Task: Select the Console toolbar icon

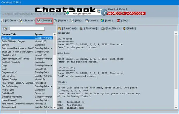Action: pos(39,21)
